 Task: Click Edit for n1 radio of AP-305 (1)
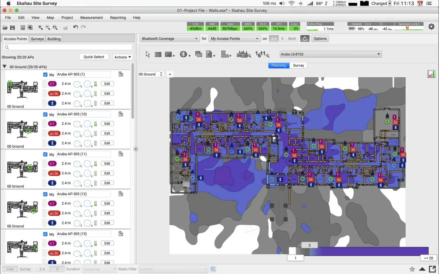pos(107,84)
